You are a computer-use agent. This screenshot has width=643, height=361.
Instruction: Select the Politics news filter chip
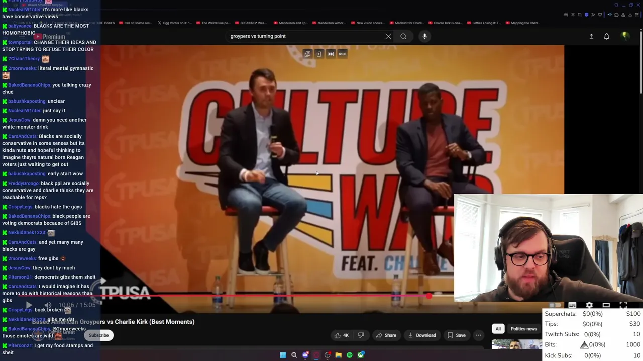[x=523, y=329]
